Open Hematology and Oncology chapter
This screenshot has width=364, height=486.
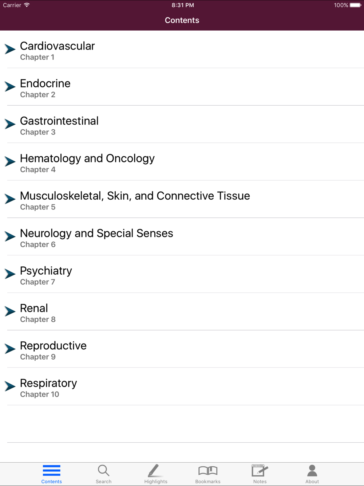(x=182, y=162)
